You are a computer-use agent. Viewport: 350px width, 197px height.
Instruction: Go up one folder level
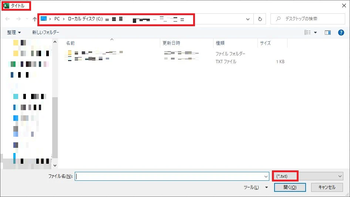click(35, 19)
